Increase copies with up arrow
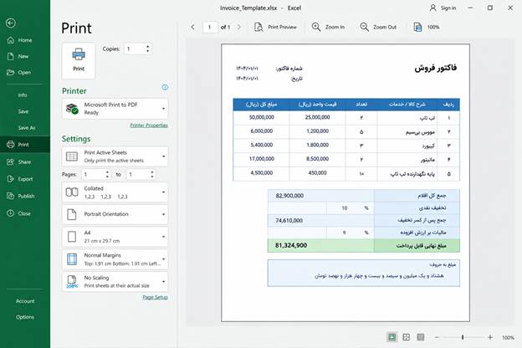The height and width of the screenshot is (348, 522). [x=148, y=46]
